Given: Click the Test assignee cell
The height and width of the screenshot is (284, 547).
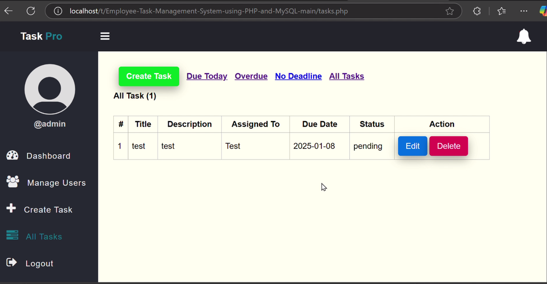Looking at the screenshot, I should click(255, 146).
